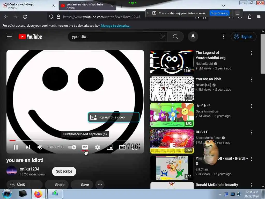265x199 pixels.
Task: Open the oniku1234 channel avatar
Action: click(x=11, y=171)
